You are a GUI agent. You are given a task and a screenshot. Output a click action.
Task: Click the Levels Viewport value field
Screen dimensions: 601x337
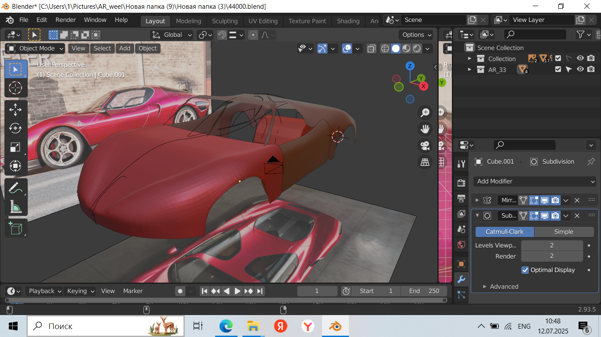point(552,245)
